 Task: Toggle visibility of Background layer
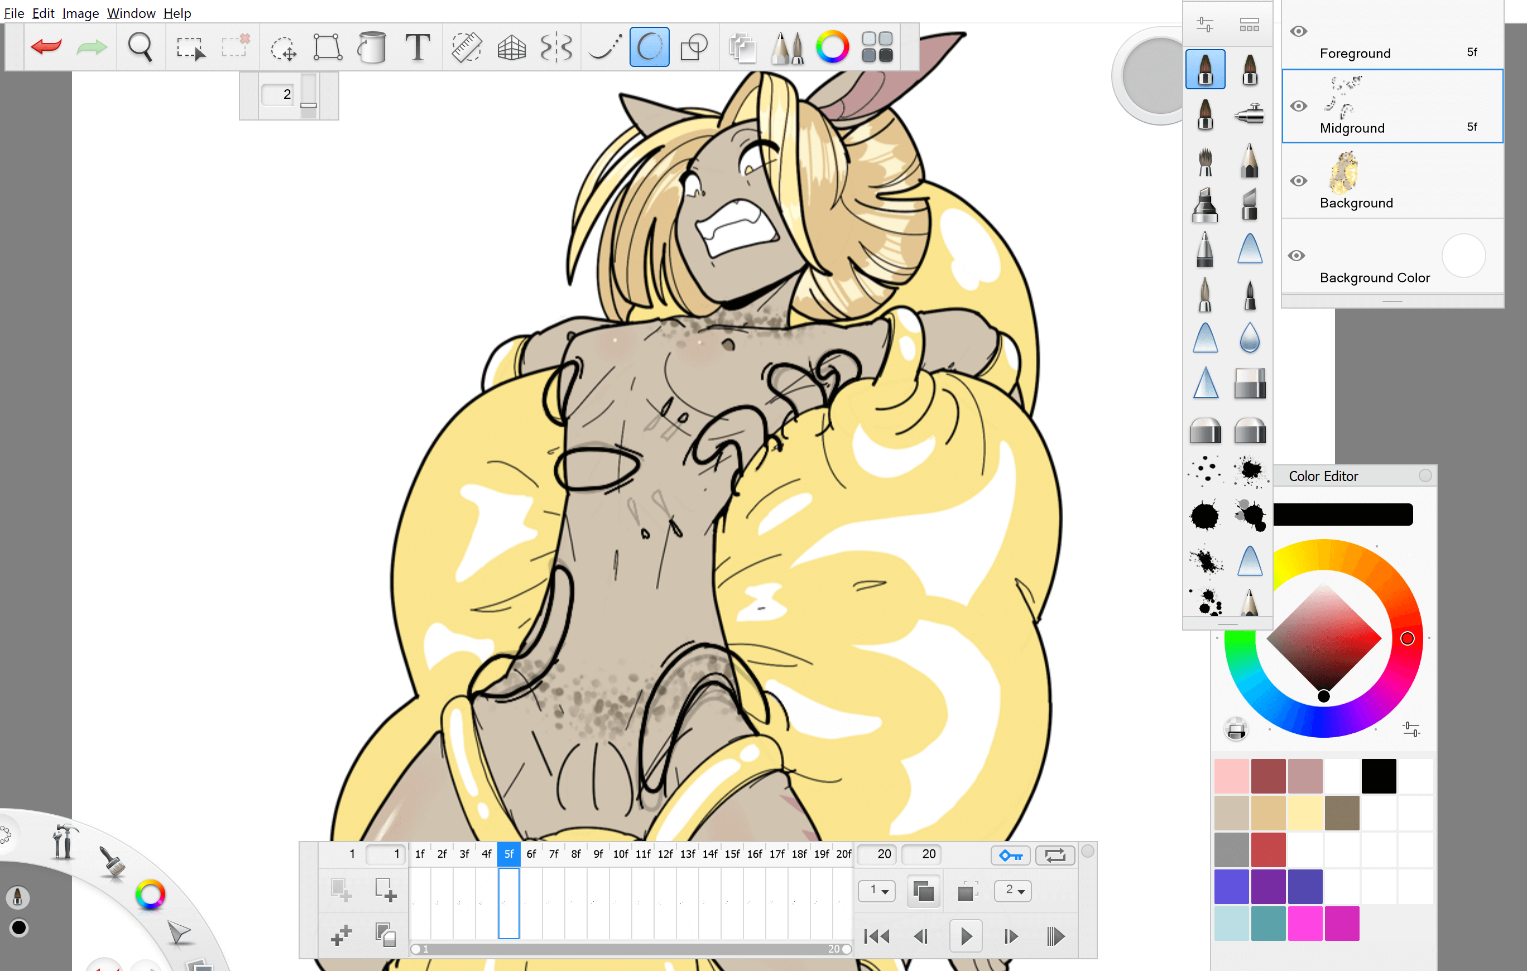click(x=1298, y=181)
